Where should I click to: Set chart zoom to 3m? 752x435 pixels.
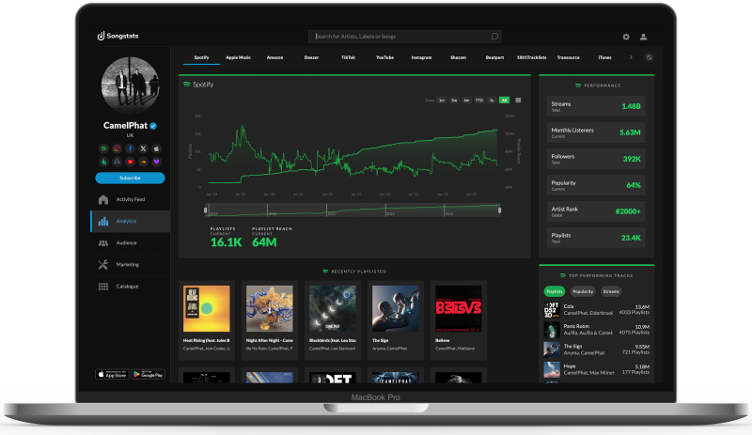[x=454, y=101]
